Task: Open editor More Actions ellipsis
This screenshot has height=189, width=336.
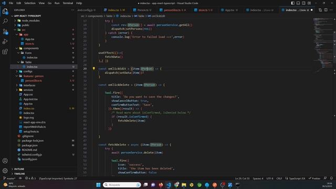Action: click(331, 10)
